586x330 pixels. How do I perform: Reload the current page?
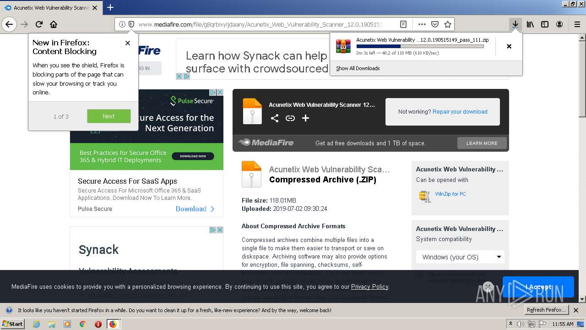point(39,24)
